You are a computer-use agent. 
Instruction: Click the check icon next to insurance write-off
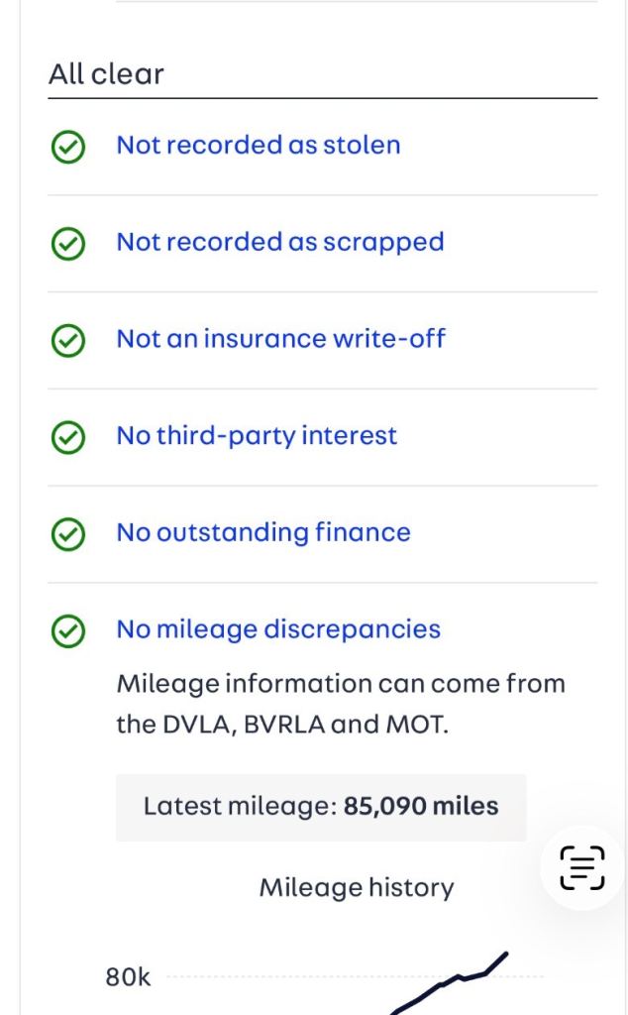pos(68,341)
